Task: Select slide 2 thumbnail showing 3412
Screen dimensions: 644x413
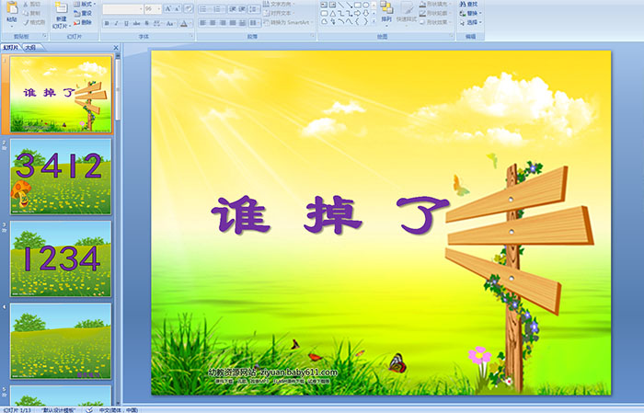Action: 61,175
